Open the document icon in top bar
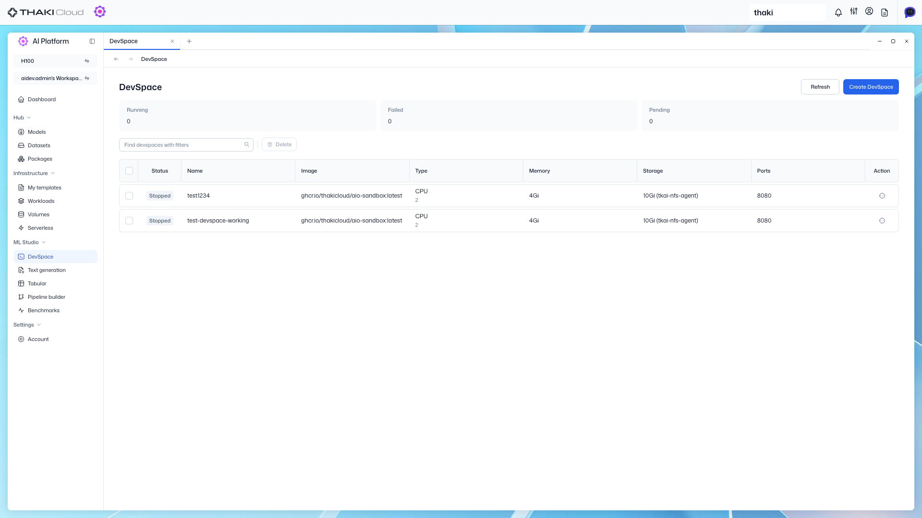The height and width of the screenshot is (518, 922). click(x=884, y=12)
